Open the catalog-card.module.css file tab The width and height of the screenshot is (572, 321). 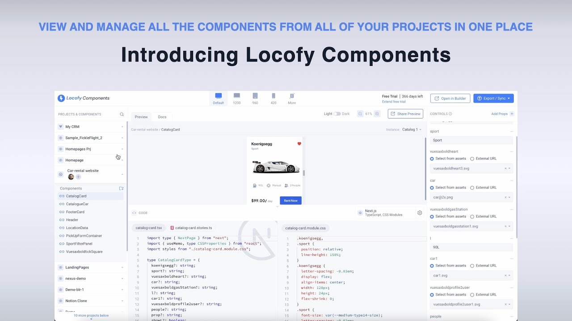tap(306, 228)
